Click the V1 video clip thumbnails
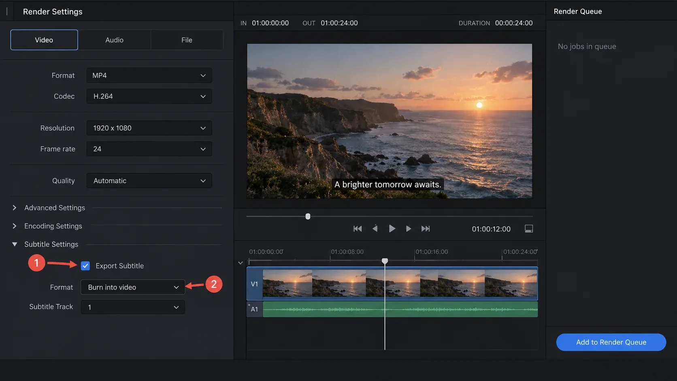The height and width of the screenshot is (381, 677). (400, 284)
